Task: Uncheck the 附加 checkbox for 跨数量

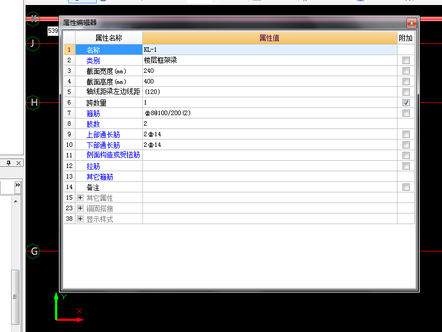Action: tap(406, 103)
